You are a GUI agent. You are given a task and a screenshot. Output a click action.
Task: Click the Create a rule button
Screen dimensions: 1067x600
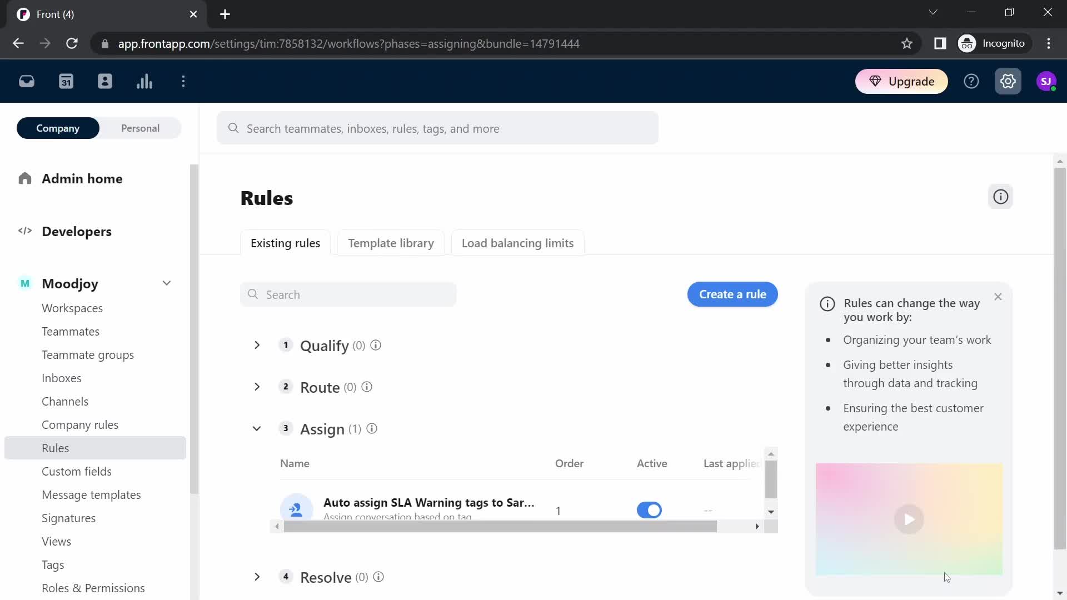pyautogui.click(x=733, y=294)
